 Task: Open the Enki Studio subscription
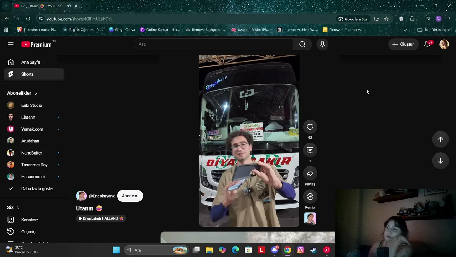tap(34, 105)
